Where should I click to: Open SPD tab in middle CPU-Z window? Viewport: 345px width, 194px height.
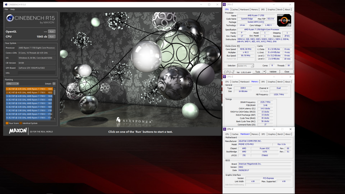[x=263, y=82]
